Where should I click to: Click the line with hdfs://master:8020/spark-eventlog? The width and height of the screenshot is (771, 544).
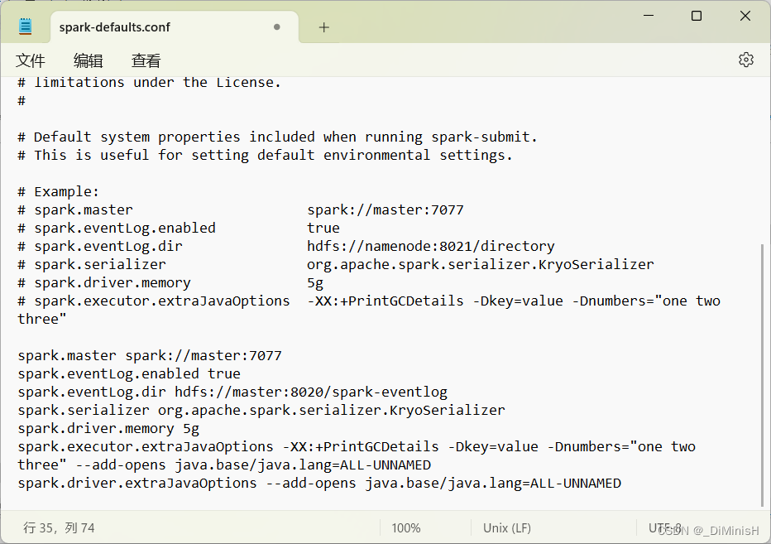coord(232,392)
